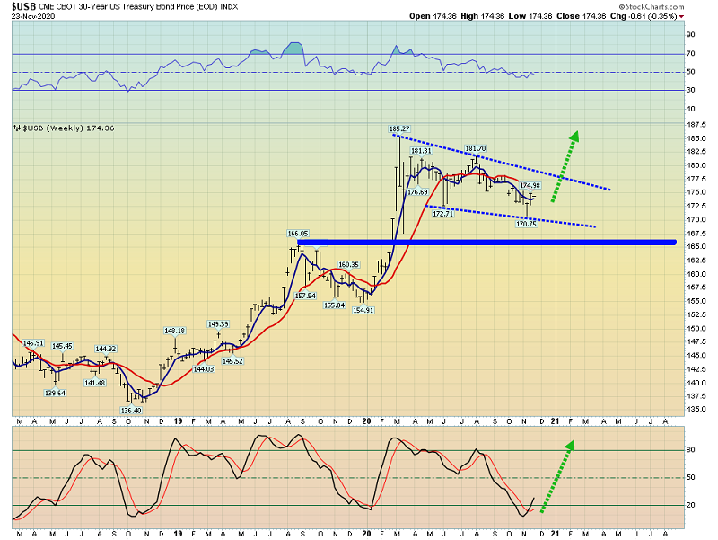718x540 pixels.
Task: Click the shaded overbought area on RSI
Action: click(x=292, y=48)
